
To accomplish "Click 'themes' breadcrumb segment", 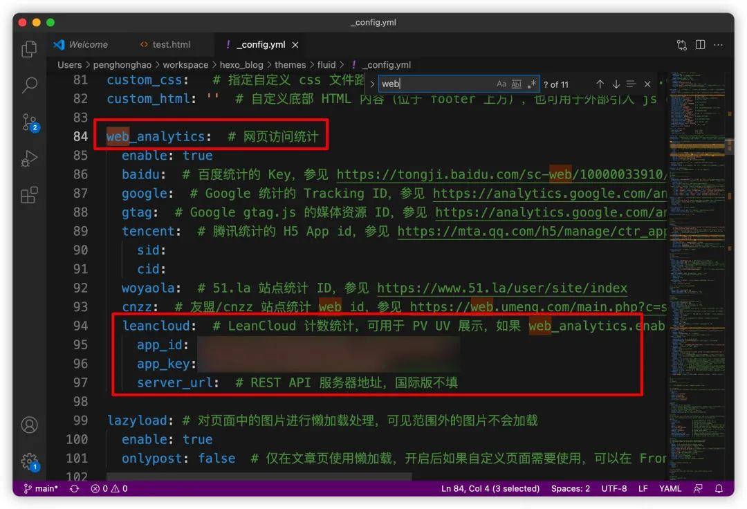I will (290, 65).
